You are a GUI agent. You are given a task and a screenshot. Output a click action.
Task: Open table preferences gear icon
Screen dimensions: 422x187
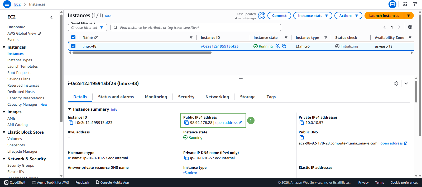pyautogui.click(x=410, y=27)
